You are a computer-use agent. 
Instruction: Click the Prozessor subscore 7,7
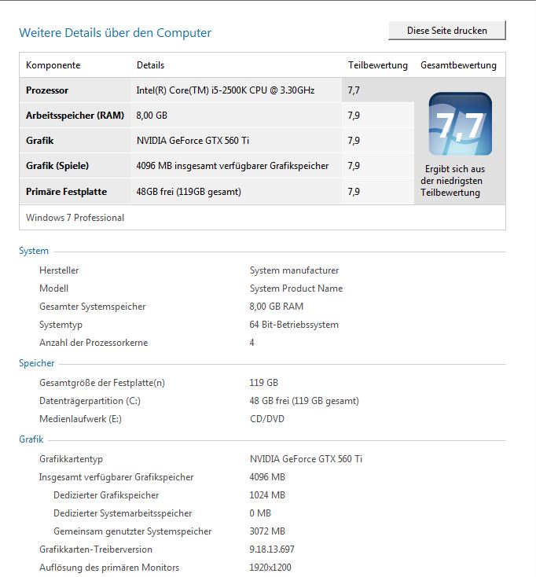tap(354, 90)
